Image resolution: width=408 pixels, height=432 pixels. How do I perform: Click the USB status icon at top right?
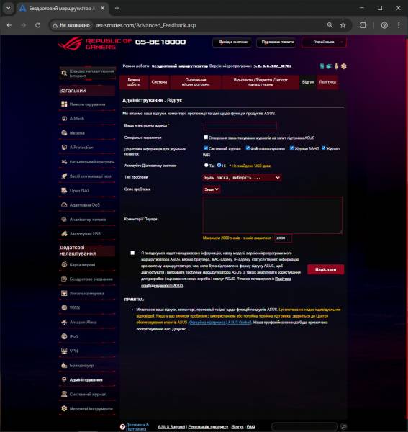pyautogui.click(x=337, y=66)
